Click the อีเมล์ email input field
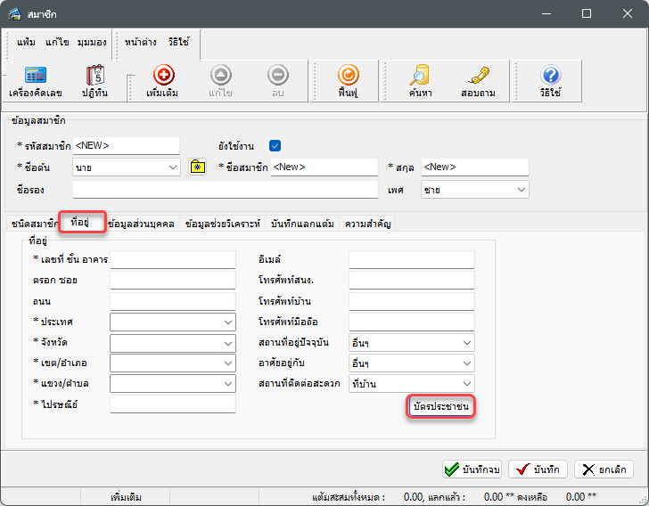Screen dimensions: 649x506 [x=411, y=259]
